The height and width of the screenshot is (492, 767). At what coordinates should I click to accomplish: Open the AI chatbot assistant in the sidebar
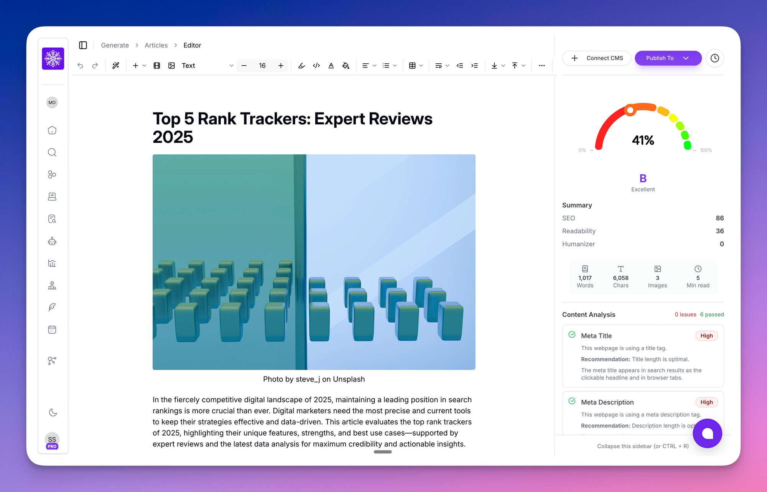click(52, 241)
